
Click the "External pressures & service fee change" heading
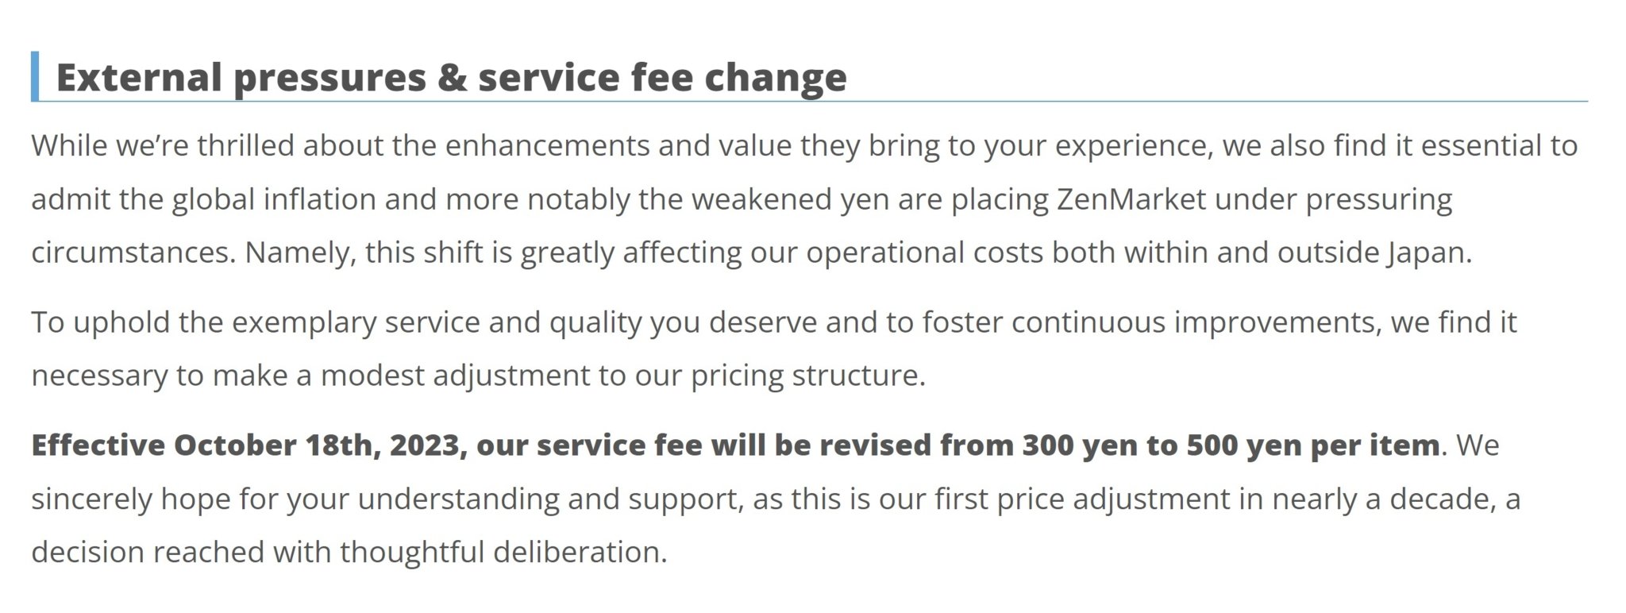tap(451, 77)
